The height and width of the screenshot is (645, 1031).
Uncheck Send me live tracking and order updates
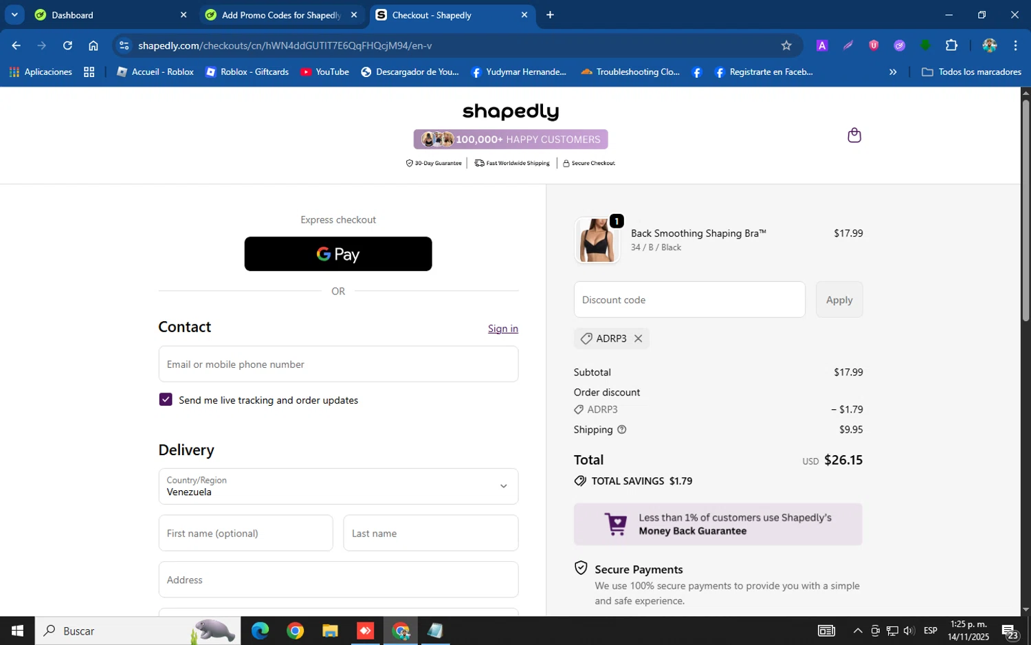click(166, 400)
